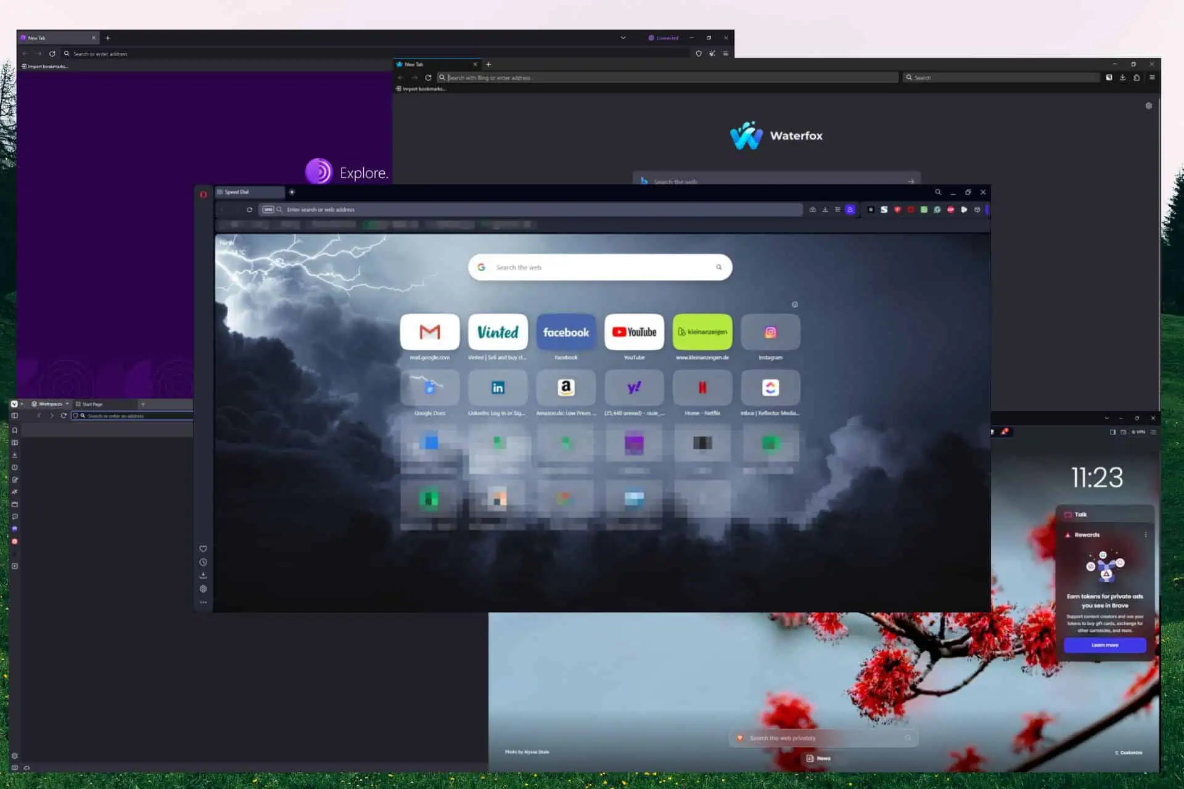The height and width of the screenshot is (789, 1184).
Task: Open the extensions cube icon in Opera toolbar
Action: point(977,210)
